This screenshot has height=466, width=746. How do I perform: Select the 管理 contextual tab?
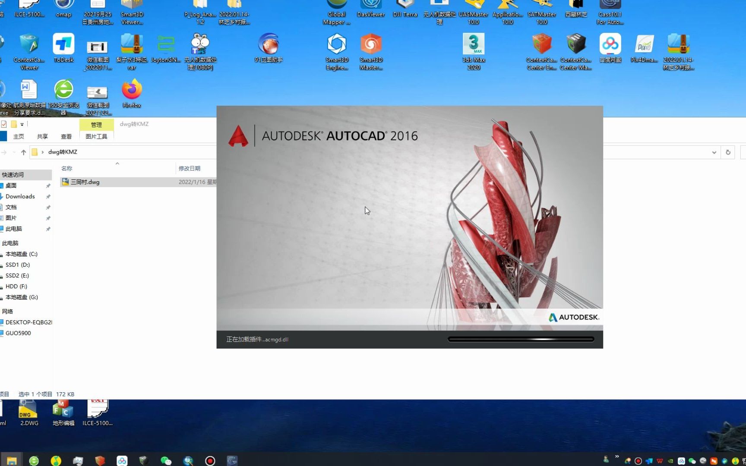(x=96, y=125)
